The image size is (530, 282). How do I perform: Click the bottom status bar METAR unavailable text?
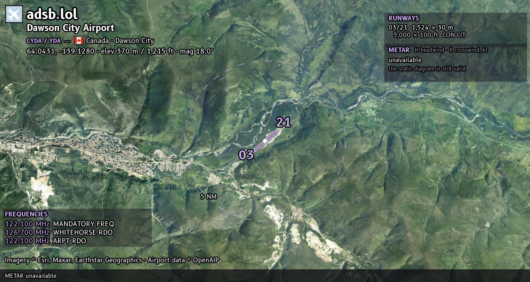[31, 276]
